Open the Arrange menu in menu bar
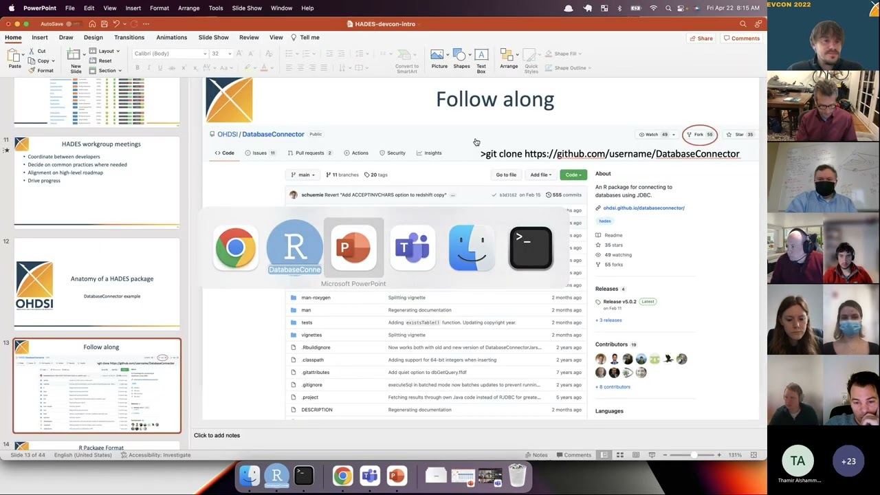Viewport: 880px width, 495px height. 188,8
